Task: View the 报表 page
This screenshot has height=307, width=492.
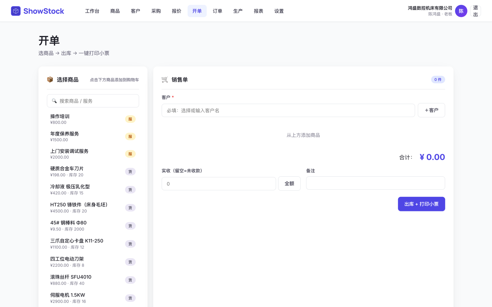Action: (x=259, y=11)
